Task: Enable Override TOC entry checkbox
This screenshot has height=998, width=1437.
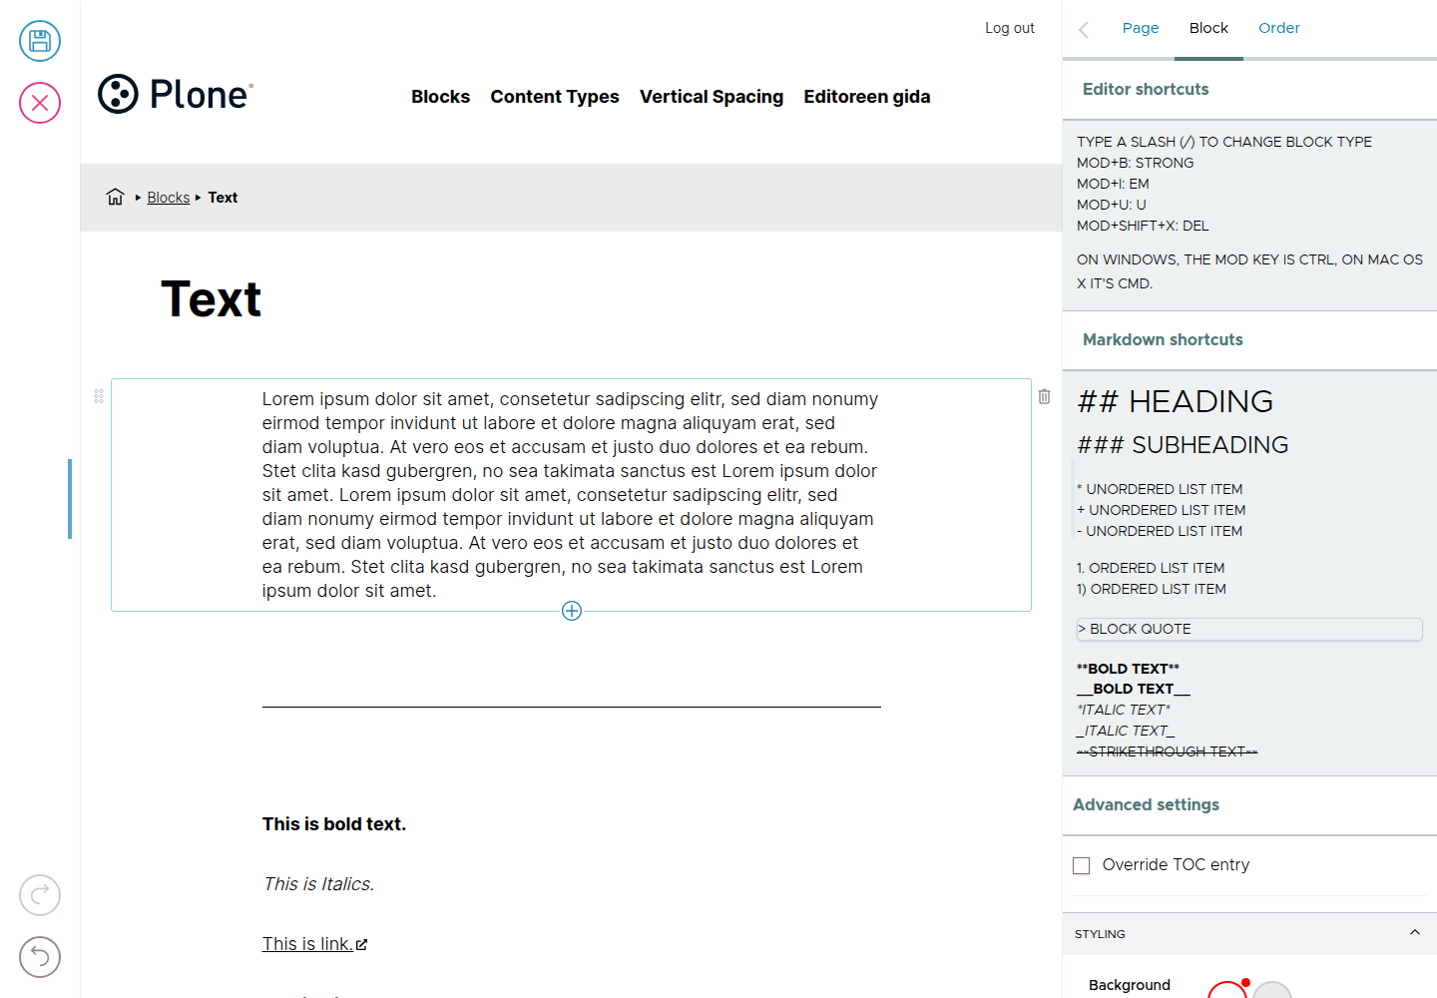Action: [1081, 865]
